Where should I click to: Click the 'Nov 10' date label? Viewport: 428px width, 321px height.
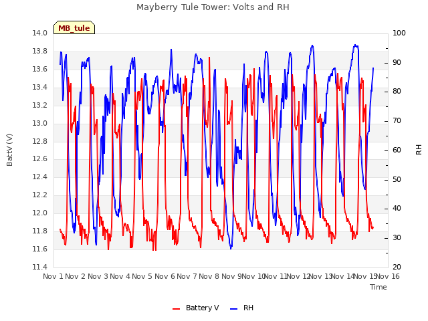point(254,276)
